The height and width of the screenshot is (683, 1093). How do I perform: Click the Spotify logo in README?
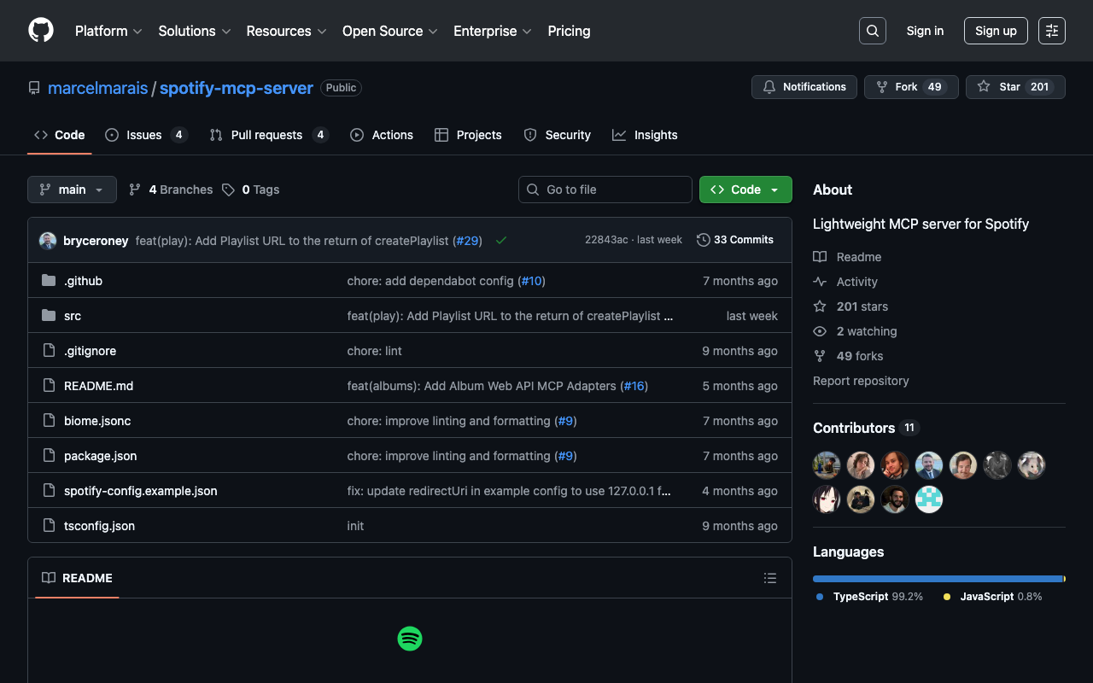(410, 639)
